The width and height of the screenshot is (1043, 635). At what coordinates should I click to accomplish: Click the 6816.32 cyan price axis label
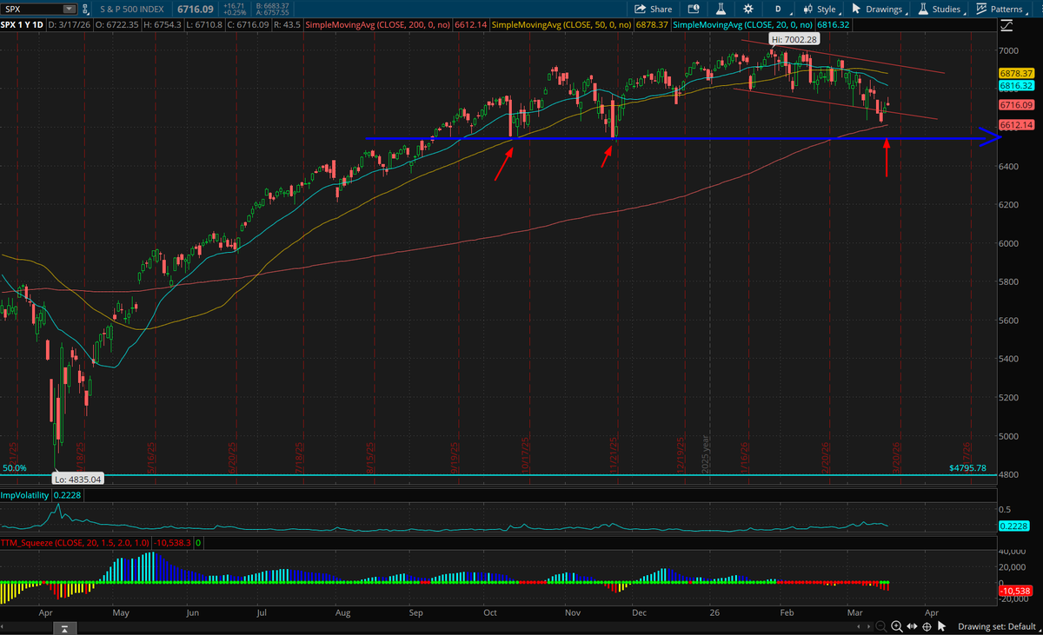click(1015, 86)
